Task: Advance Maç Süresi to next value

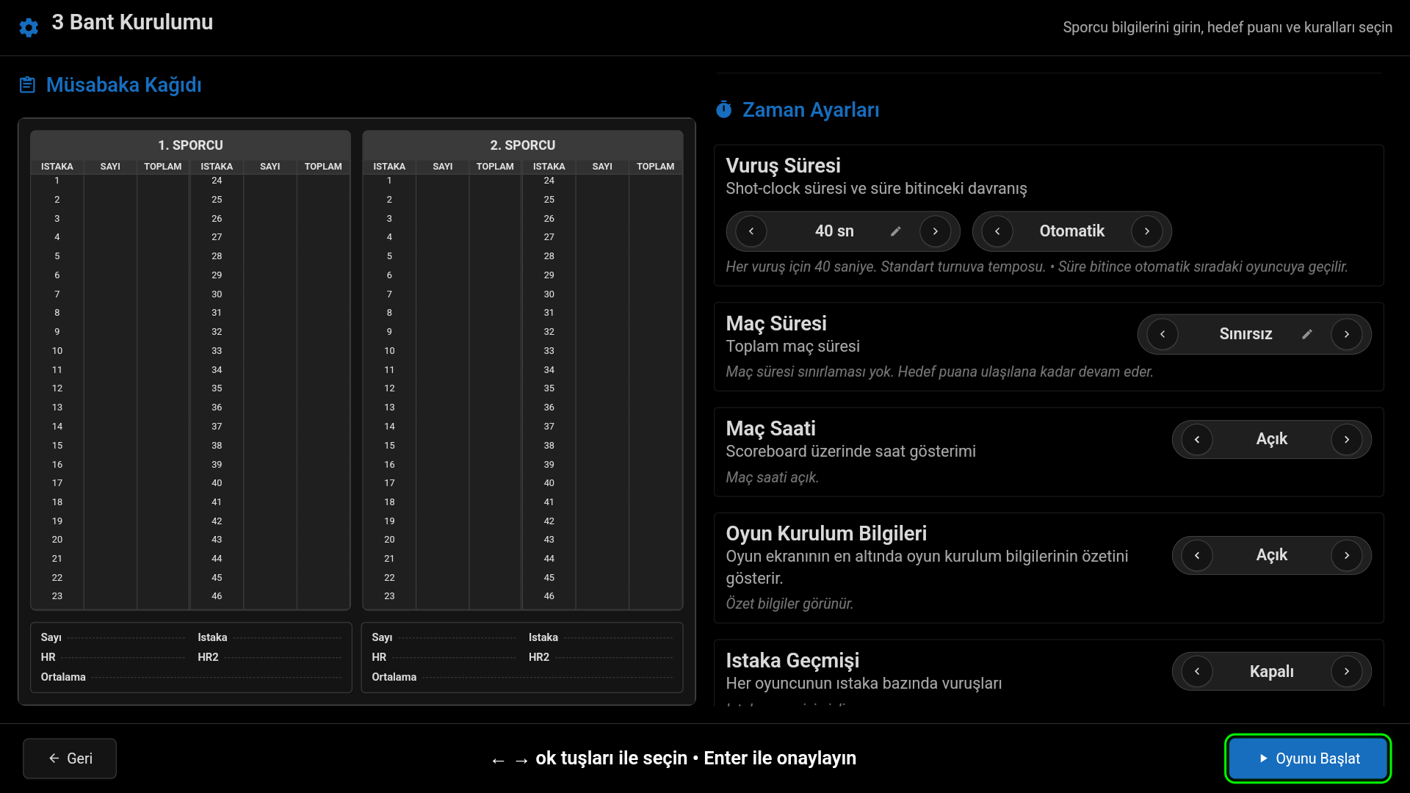Action: click(x=1347, y=334)
